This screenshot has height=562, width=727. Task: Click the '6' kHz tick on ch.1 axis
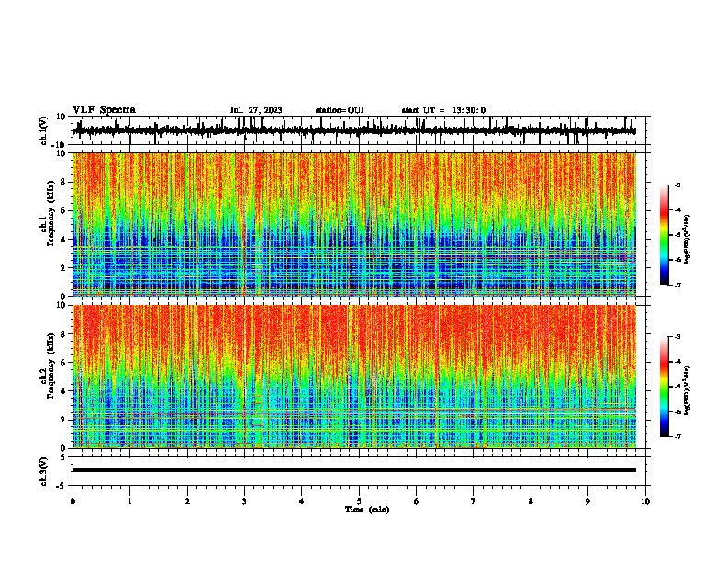click(x=64, y=210)
